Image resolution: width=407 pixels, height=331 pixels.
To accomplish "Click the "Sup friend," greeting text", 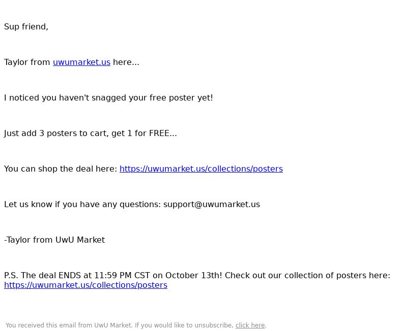I will coord(26,27).
